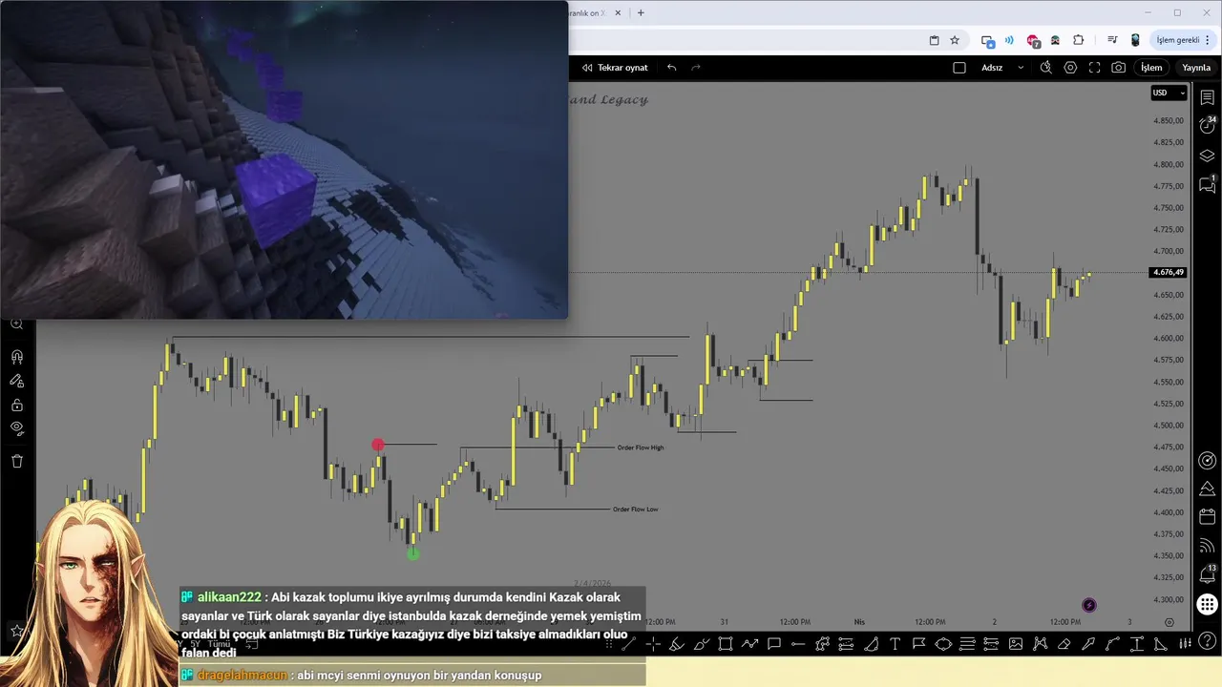
Task: Open the browser media control icon
Action: [x=1112, y=40]
